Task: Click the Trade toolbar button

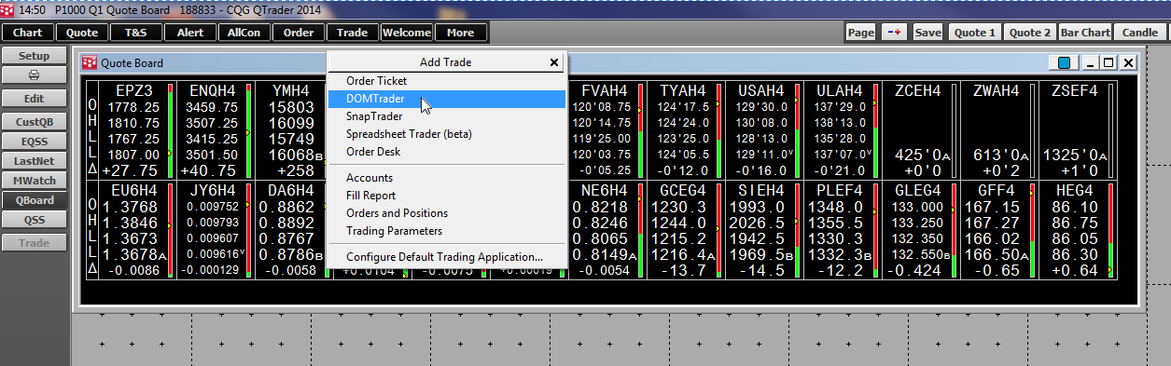Action: [x=352, y=33]
